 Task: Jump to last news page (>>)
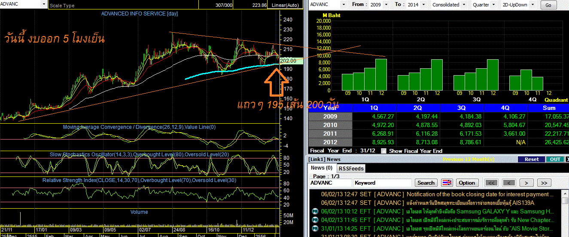[x=543, y=182]
